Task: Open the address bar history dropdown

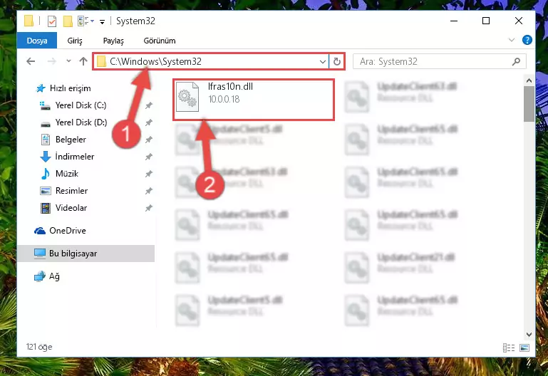Action: pos(323,62)
